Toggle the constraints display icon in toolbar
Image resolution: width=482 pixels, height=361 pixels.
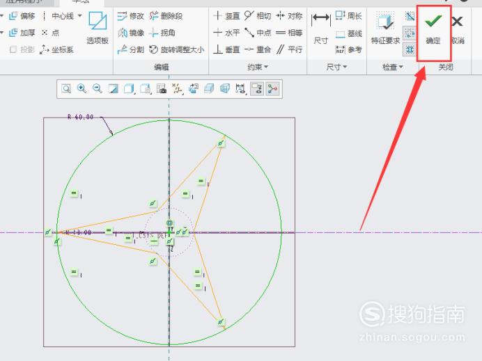[257, 89]
